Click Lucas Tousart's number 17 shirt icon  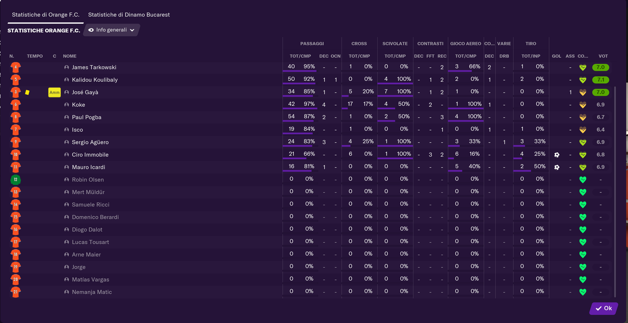click(16, 242)
